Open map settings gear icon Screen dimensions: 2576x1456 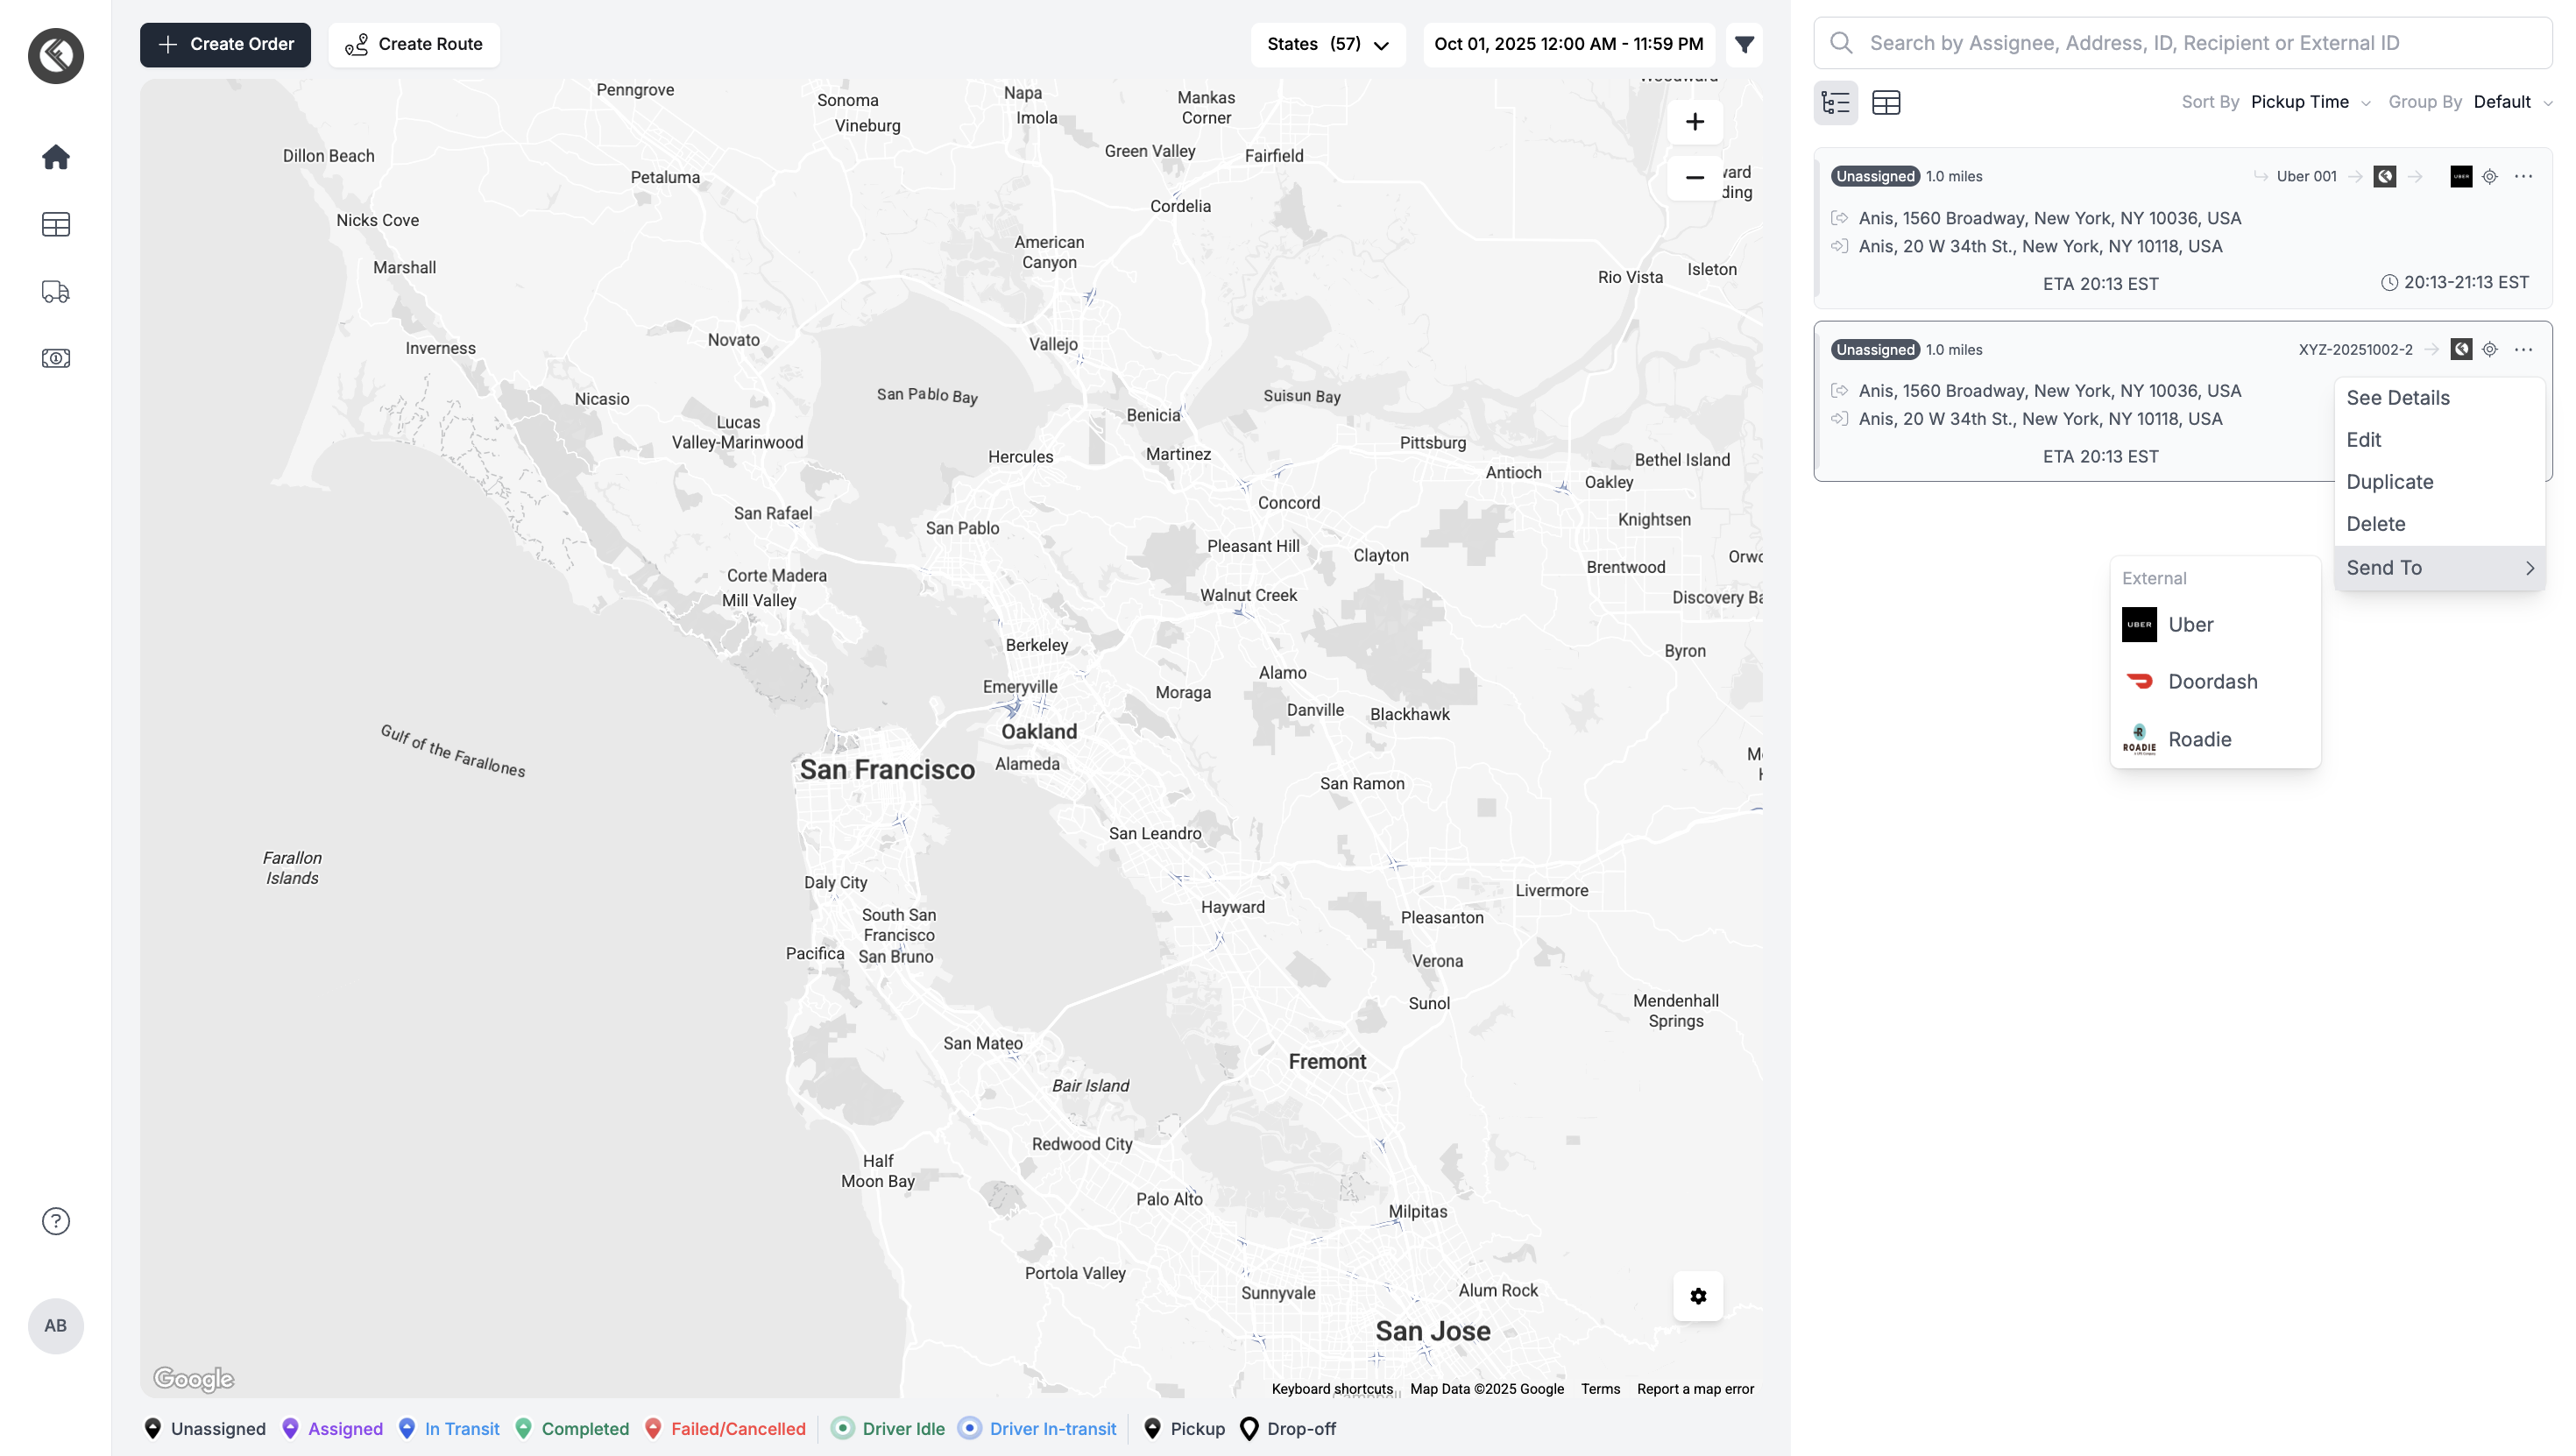[x=1698, y=1296]
